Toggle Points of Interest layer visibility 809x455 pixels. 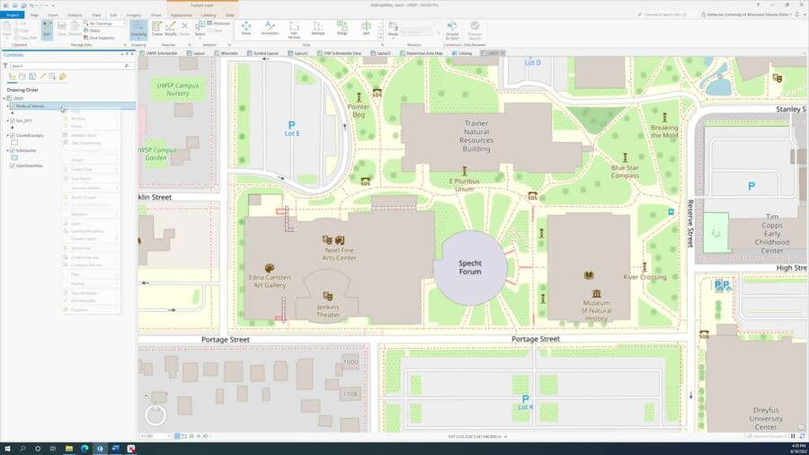tap(13, 106)
